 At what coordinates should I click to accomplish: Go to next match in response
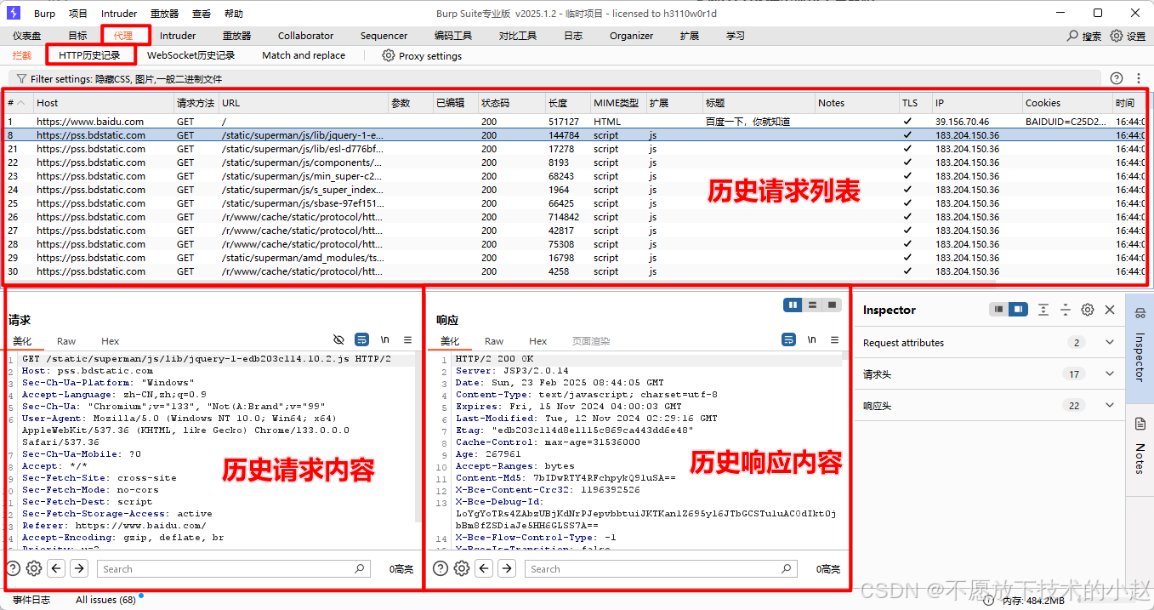507,568
